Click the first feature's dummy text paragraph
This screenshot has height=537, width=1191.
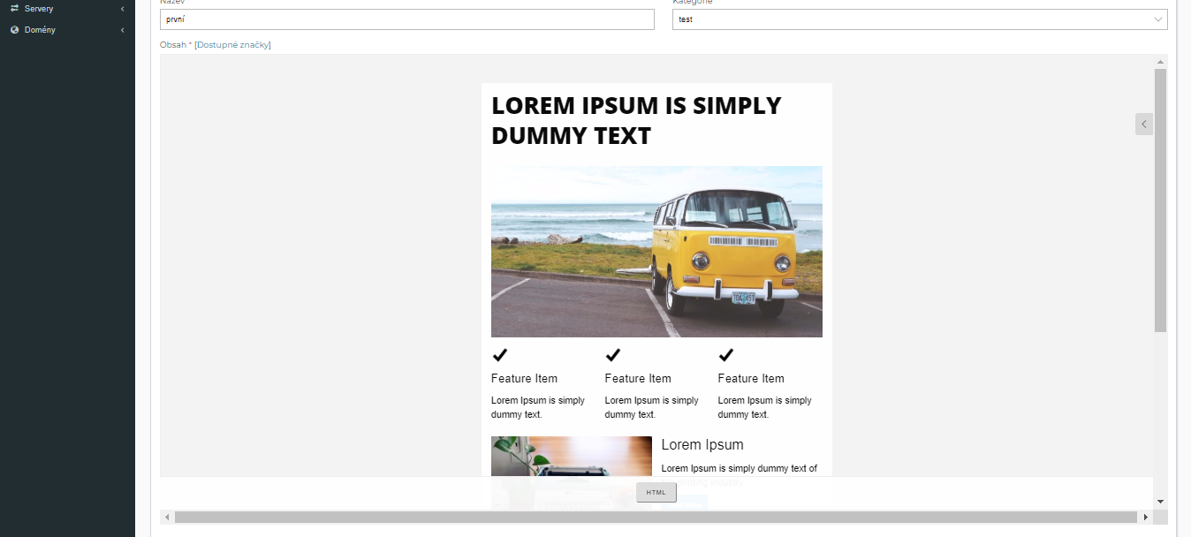538,407
